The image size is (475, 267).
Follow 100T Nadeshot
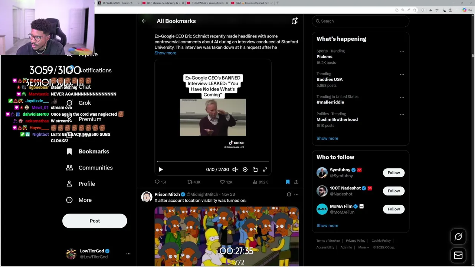(x=394, y=191)
